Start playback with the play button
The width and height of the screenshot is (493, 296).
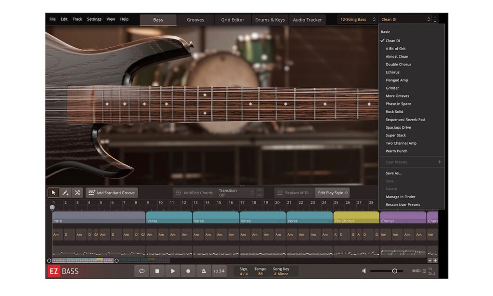[x=173, y=271]
